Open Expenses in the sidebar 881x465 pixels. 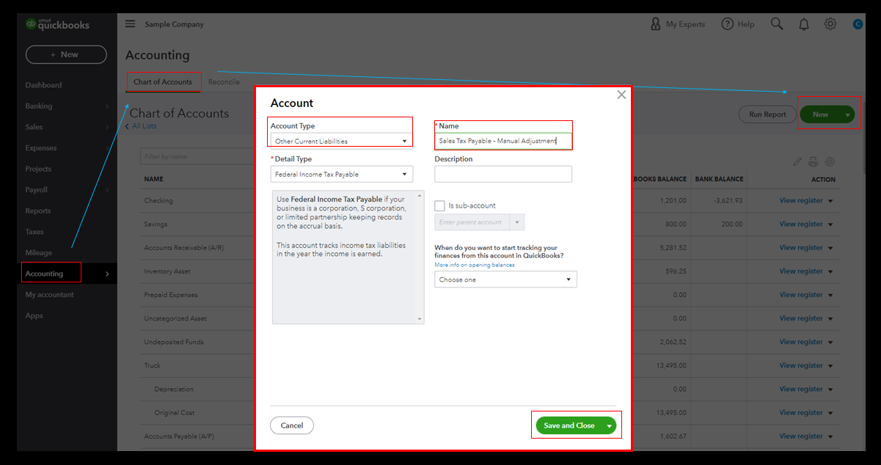(41, 148)
